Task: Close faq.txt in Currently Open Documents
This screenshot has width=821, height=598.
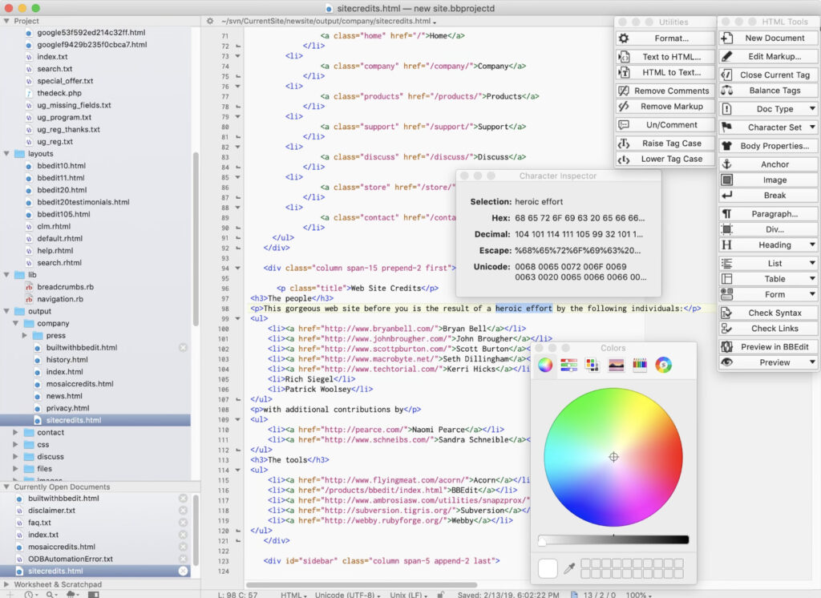Action: 183,523
